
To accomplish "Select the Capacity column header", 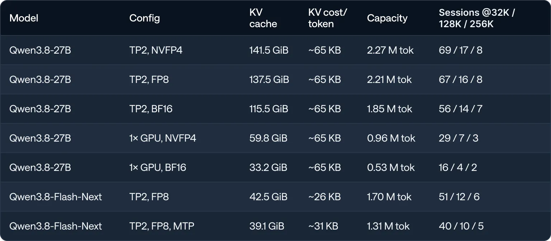I will [x=387, y=18].
